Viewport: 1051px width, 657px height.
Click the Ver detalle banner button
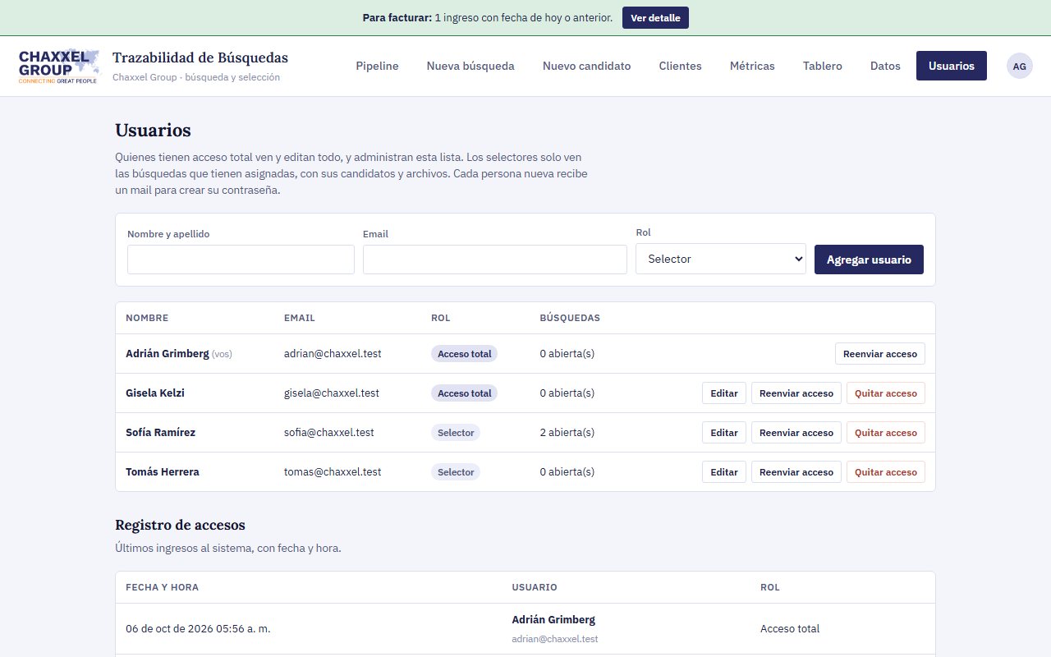click(655, 18)
